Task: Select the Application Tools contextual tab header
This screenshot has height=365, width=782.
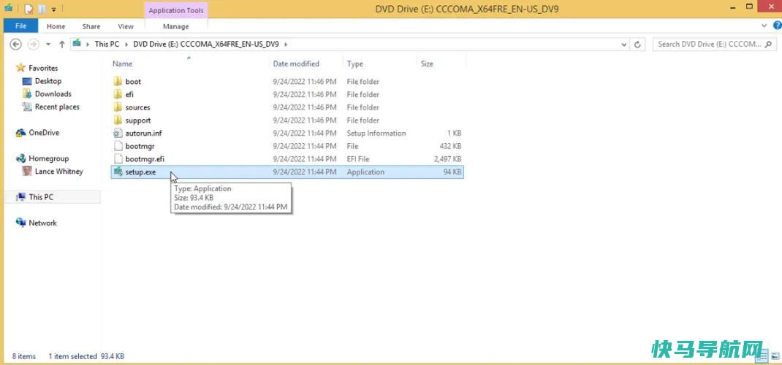Action: pyautogui.click(x=176, y=10)
